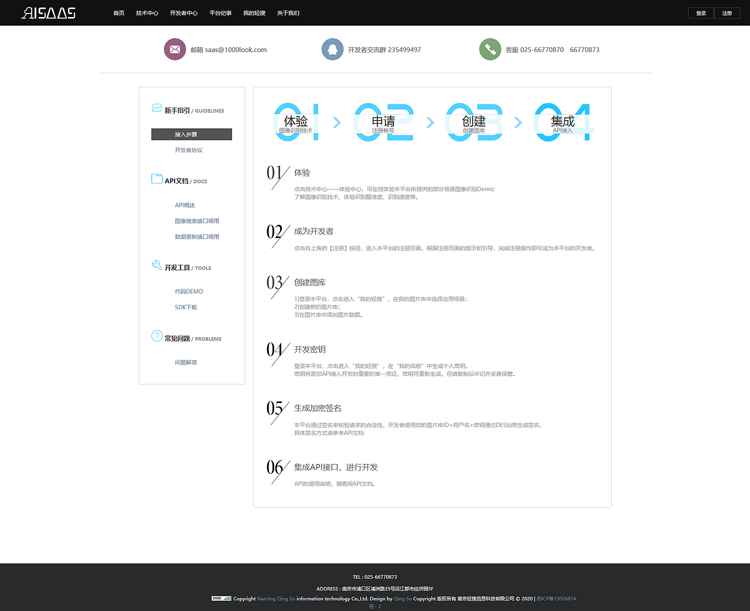This screenshot has width=750, height=611.
Task: Click the 新手指引 / GUIDELINES heading
Action: pyautogui.click(x=194, y=110)
